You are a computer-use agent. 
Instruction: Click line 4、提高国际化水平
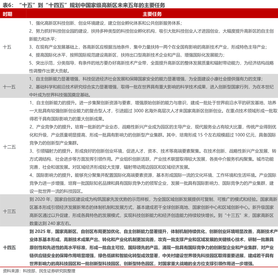point(127,55)
